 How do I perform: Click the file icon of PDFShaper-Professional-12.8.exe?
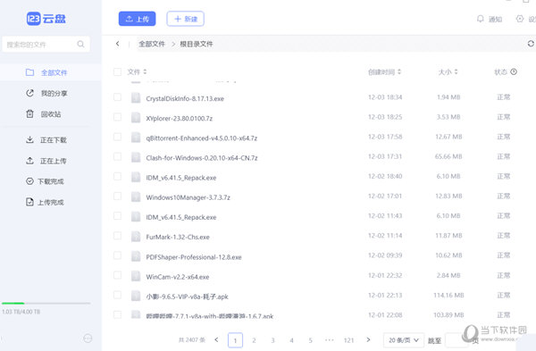tap(136, 256)
